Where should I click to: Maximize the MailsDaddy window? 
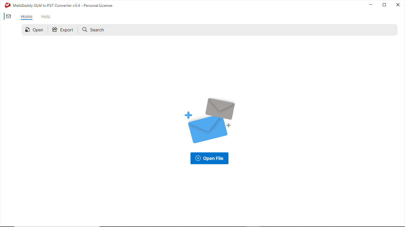(x=384, y=5)
